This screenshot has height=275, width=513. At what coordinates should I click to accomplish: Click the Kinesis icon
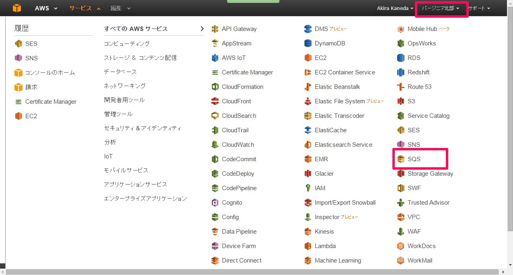pyautogui.click(x=308, y=232)
